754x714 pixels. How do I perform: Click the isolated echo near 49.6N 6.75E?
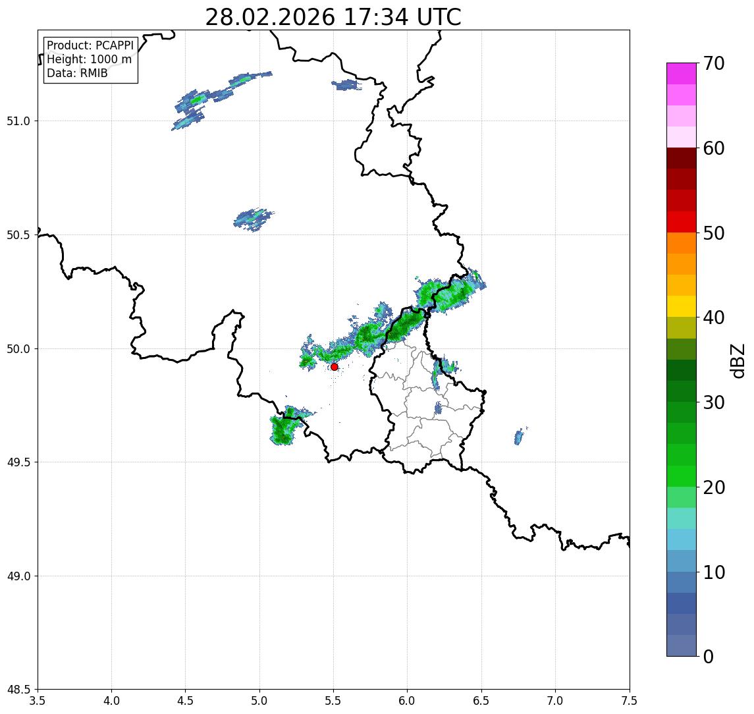(x=520, y=437)
